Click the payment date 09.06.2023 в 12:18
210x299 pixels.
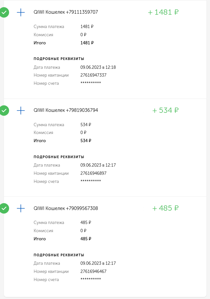[x=98, y=67]
